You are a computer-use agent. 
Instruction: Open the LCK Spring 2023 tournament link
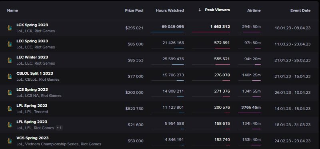point(32,25)
